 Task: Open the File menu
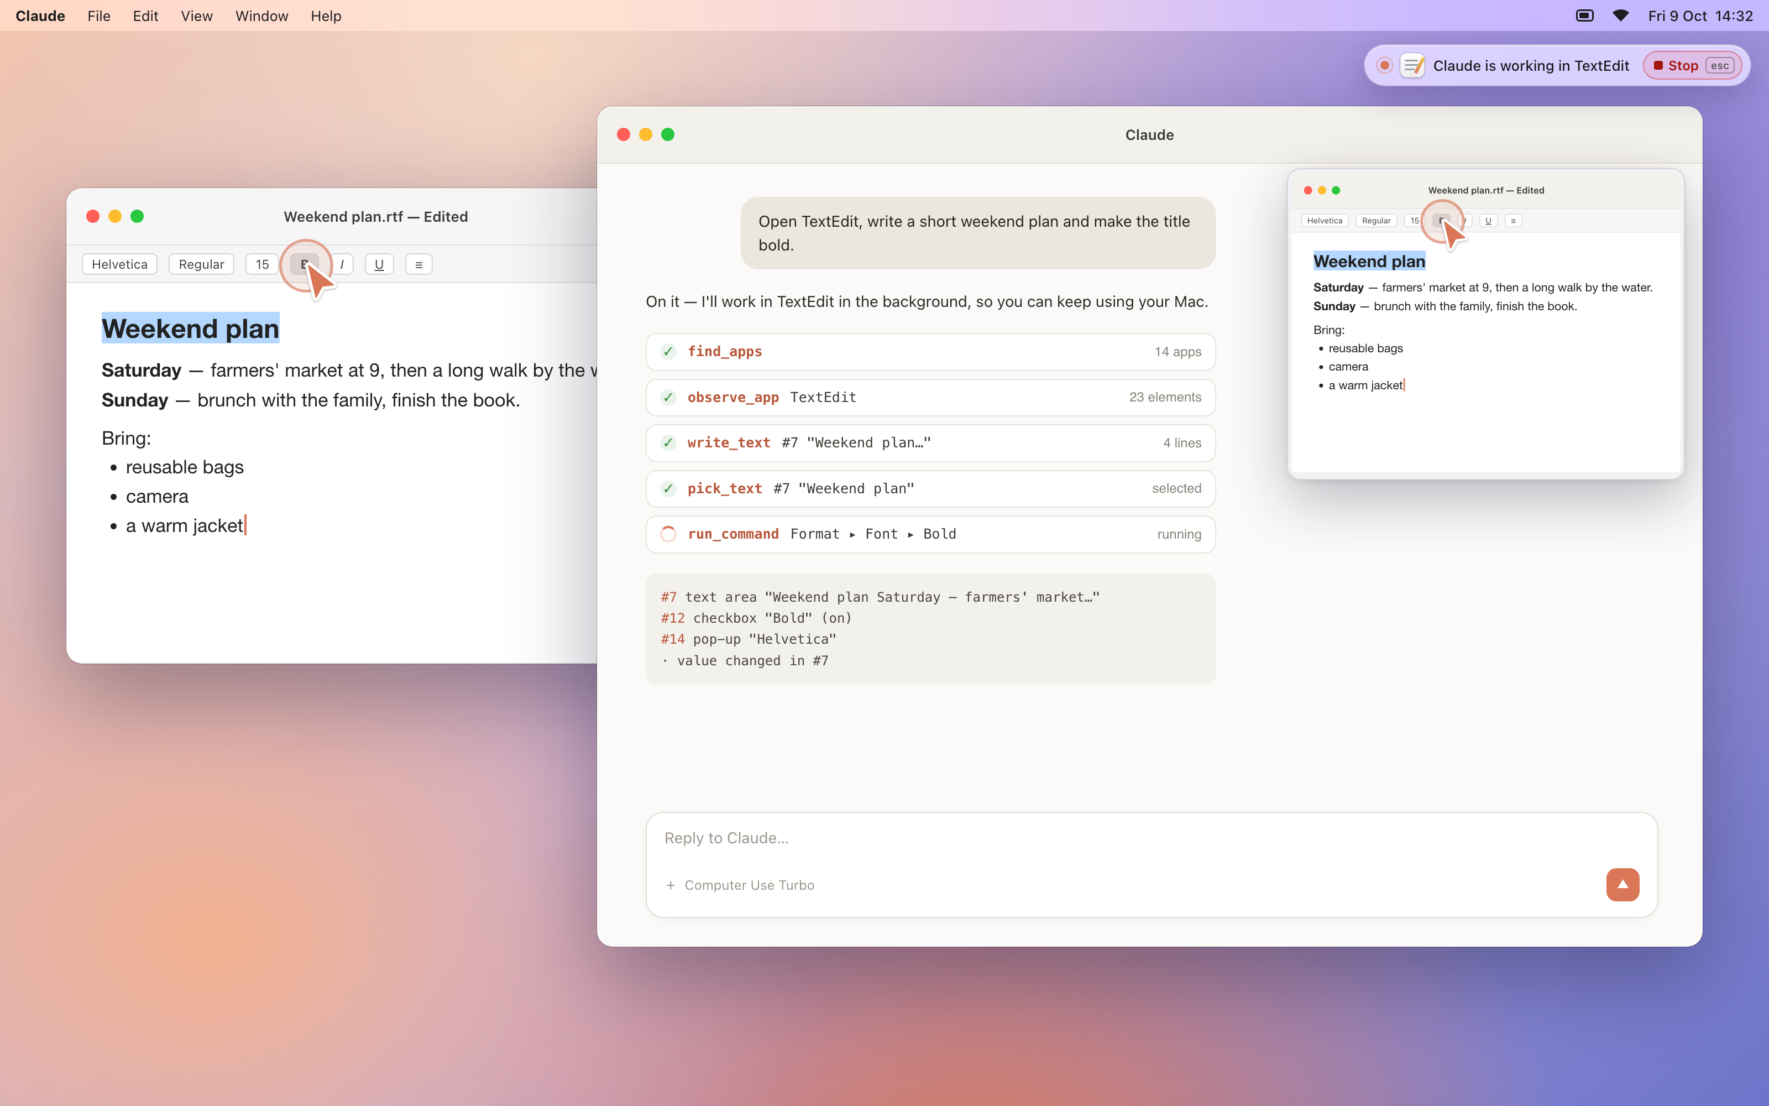99,15
